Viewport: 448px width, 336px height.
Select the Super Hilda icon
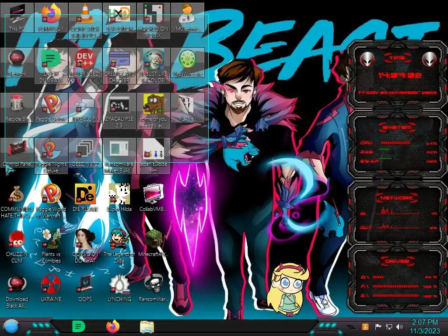(x=119, y=198)
